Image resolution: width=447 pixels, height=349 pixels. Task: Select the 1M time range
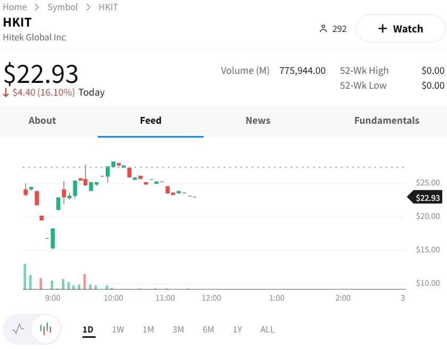148,329
